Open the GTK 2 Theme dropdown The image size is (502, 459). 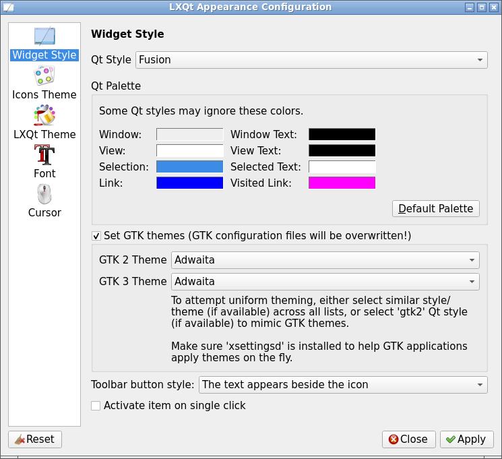325,259
